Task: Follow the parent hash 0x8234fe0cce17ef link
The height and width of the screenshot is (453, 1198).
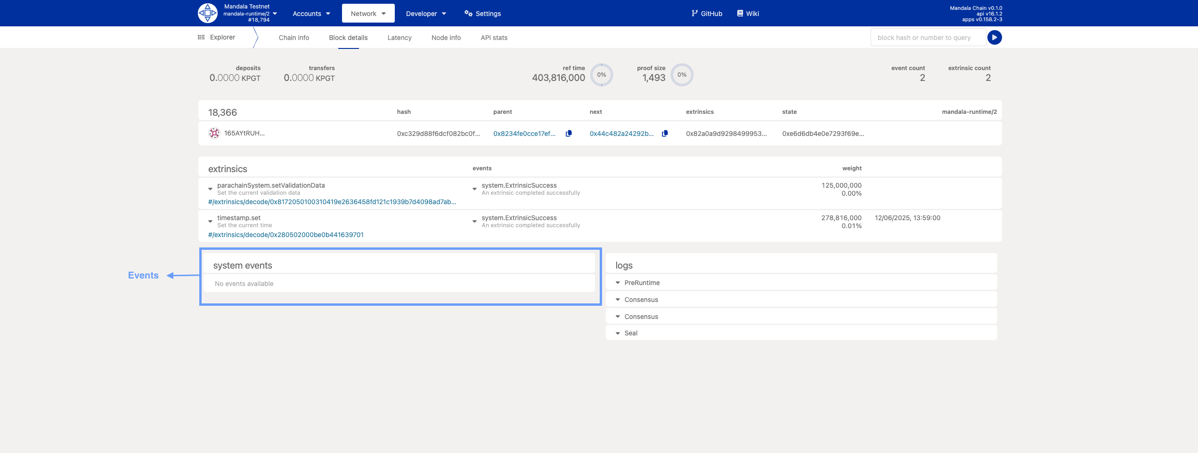Action: click(524, 134)
